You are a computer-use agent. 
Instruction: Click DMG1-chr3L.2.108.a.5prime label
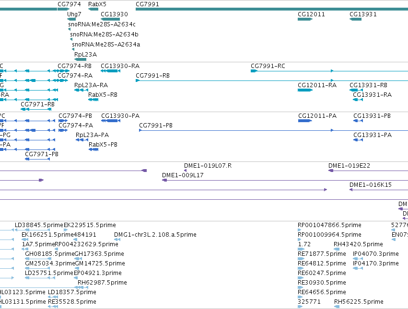tap(155, 235)
